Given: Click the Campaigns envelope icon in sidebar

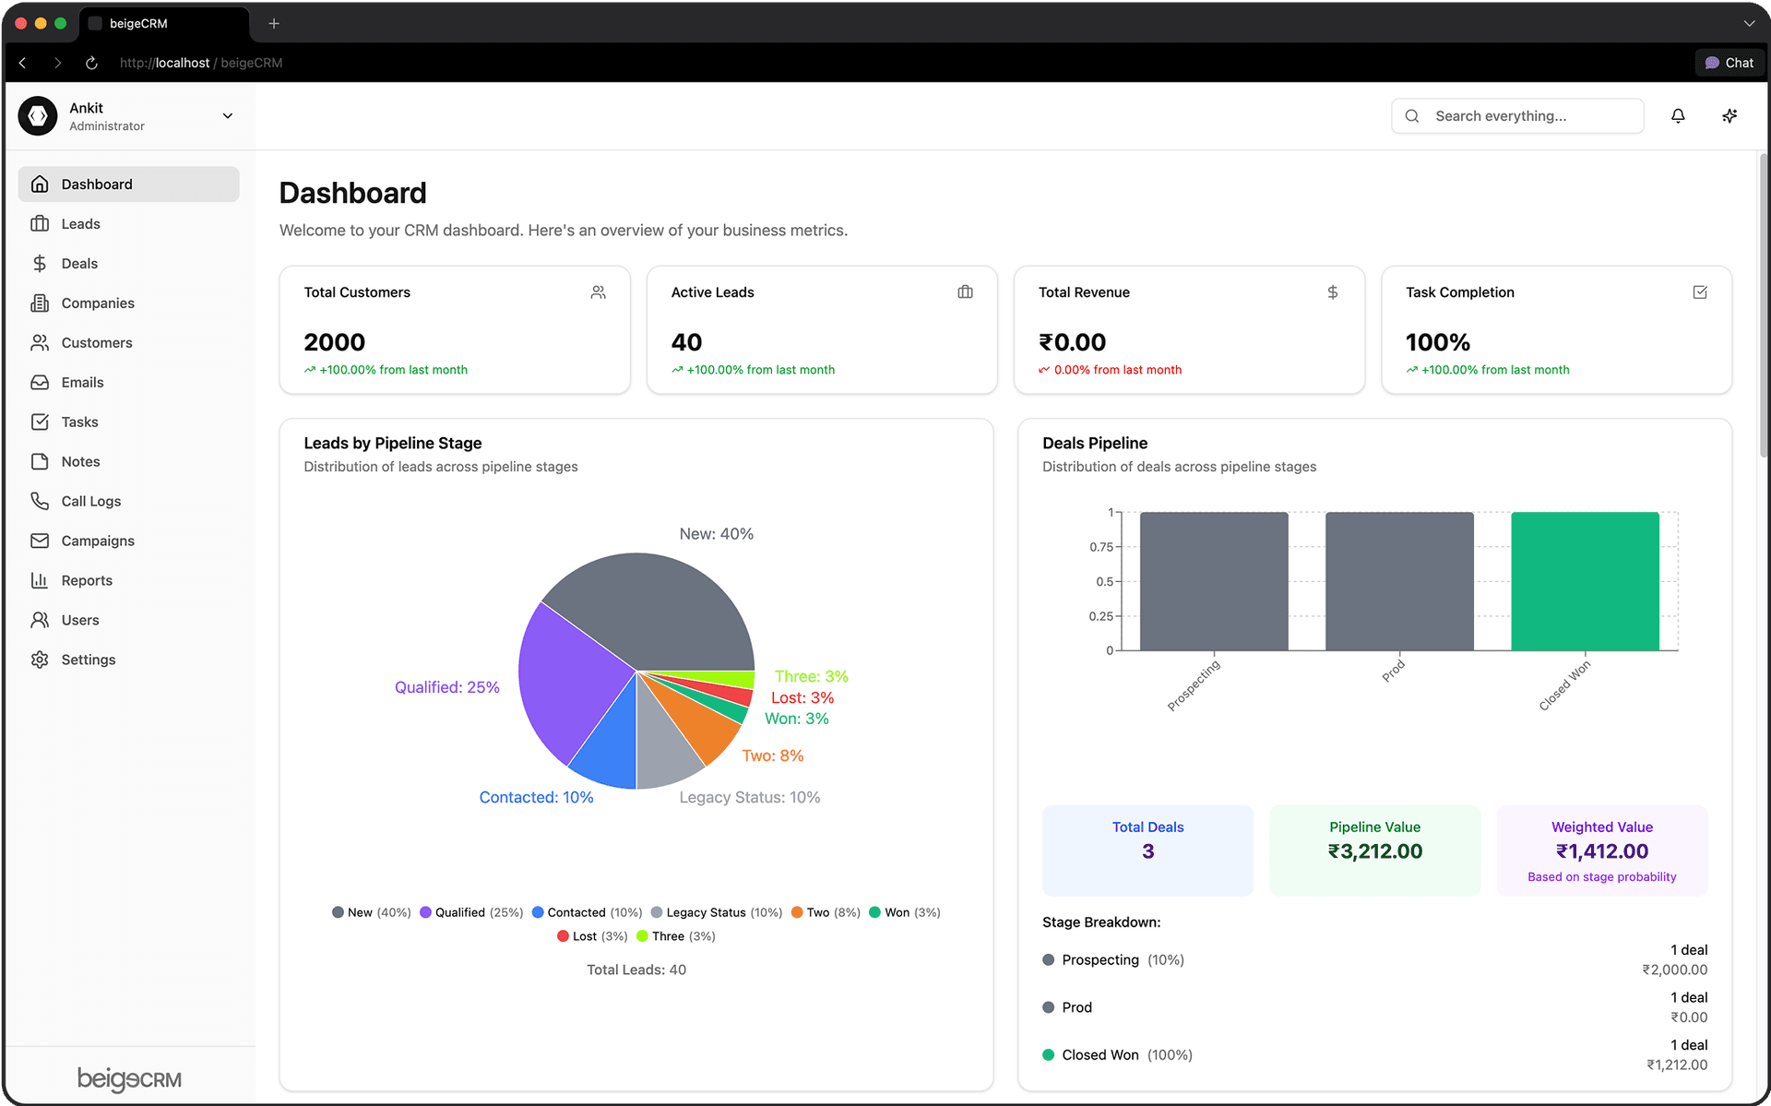Looking at the screenshot, I should pos(40,541).
